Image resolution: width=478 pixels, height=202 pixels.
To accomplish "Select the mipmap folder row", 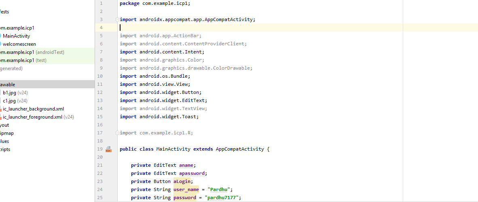I will pyautogui.click(x=47, y=133).
